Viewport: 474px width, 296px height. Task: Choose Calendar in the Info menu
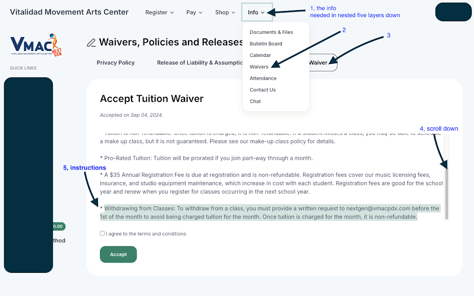coord(260,56)
